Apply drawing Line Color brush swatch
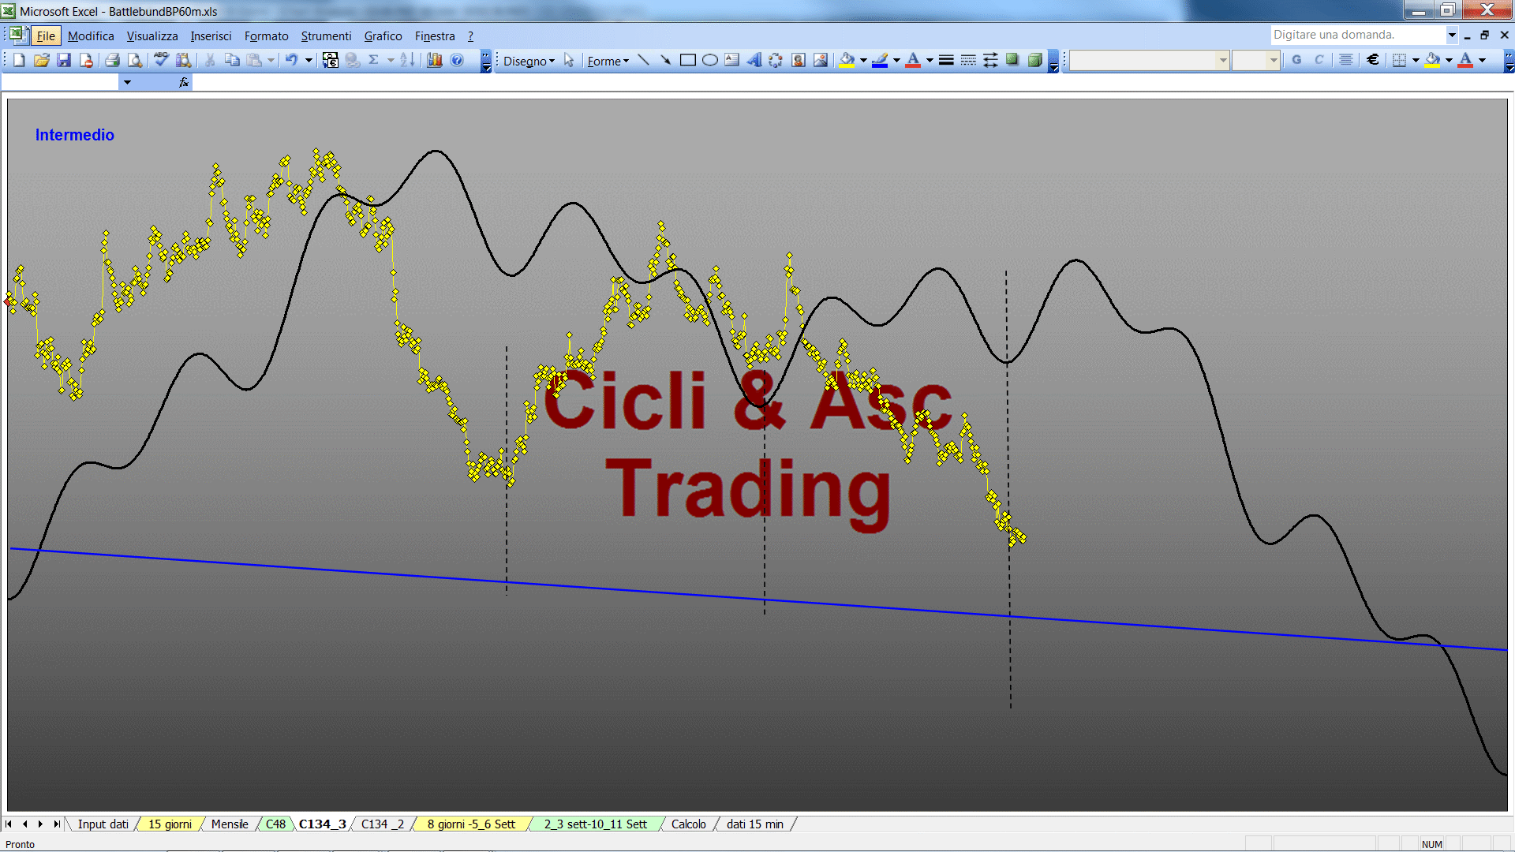This screenshot has width=1515, height=852. click(x=881, y=60)
